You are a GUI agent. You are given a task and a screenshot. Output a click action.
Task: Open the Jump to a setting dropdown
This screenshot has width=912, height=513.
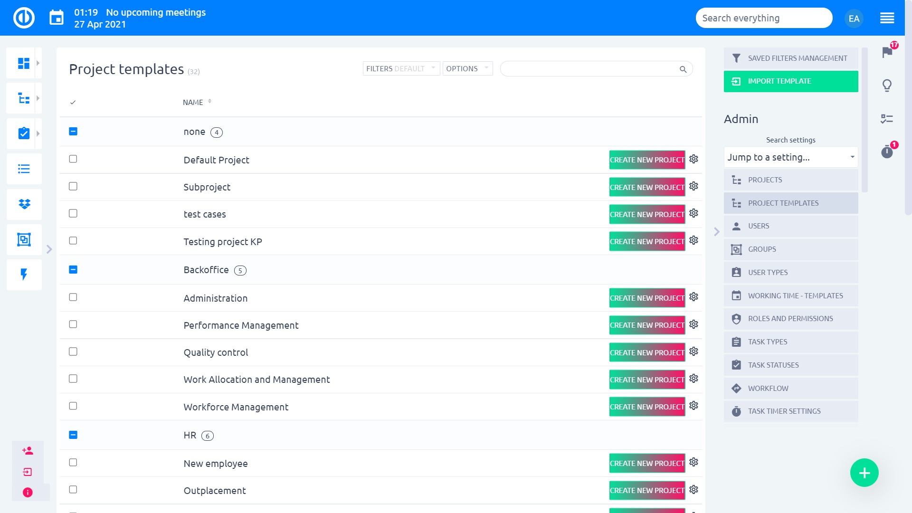pos(790,157)
